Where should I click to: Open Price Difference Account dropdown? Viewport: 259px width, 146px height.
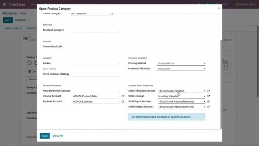(x=96, y=91)
